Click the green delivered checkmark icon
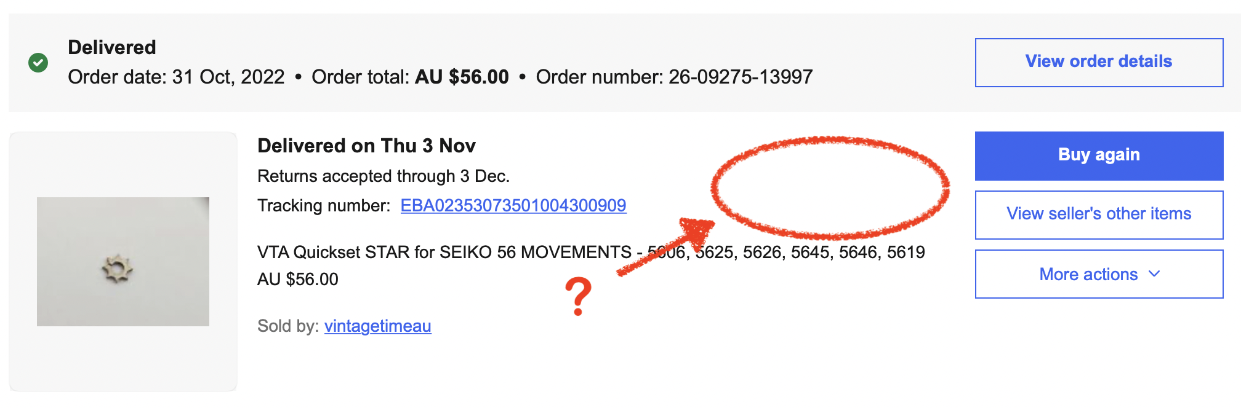Viewport: 1241px width, 408px height. 38,62
